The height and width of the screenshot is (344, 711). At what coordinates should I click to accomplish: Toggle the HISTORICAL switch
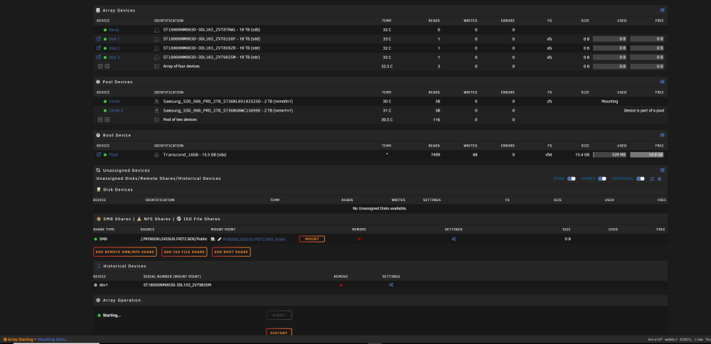click(x=641, y=178)
